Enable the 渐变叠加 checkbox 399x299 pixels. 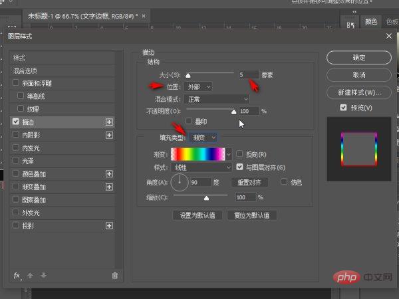click(16, 186)
